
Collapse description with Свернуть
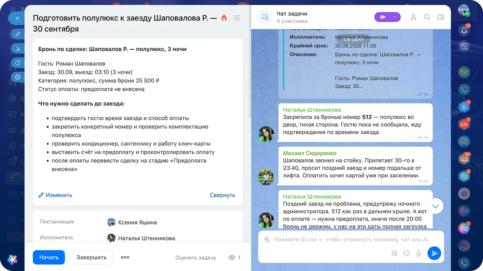tap(223, 195)
